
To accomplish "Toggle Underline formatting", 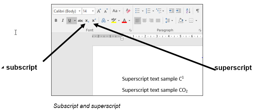I will (70, 21).
